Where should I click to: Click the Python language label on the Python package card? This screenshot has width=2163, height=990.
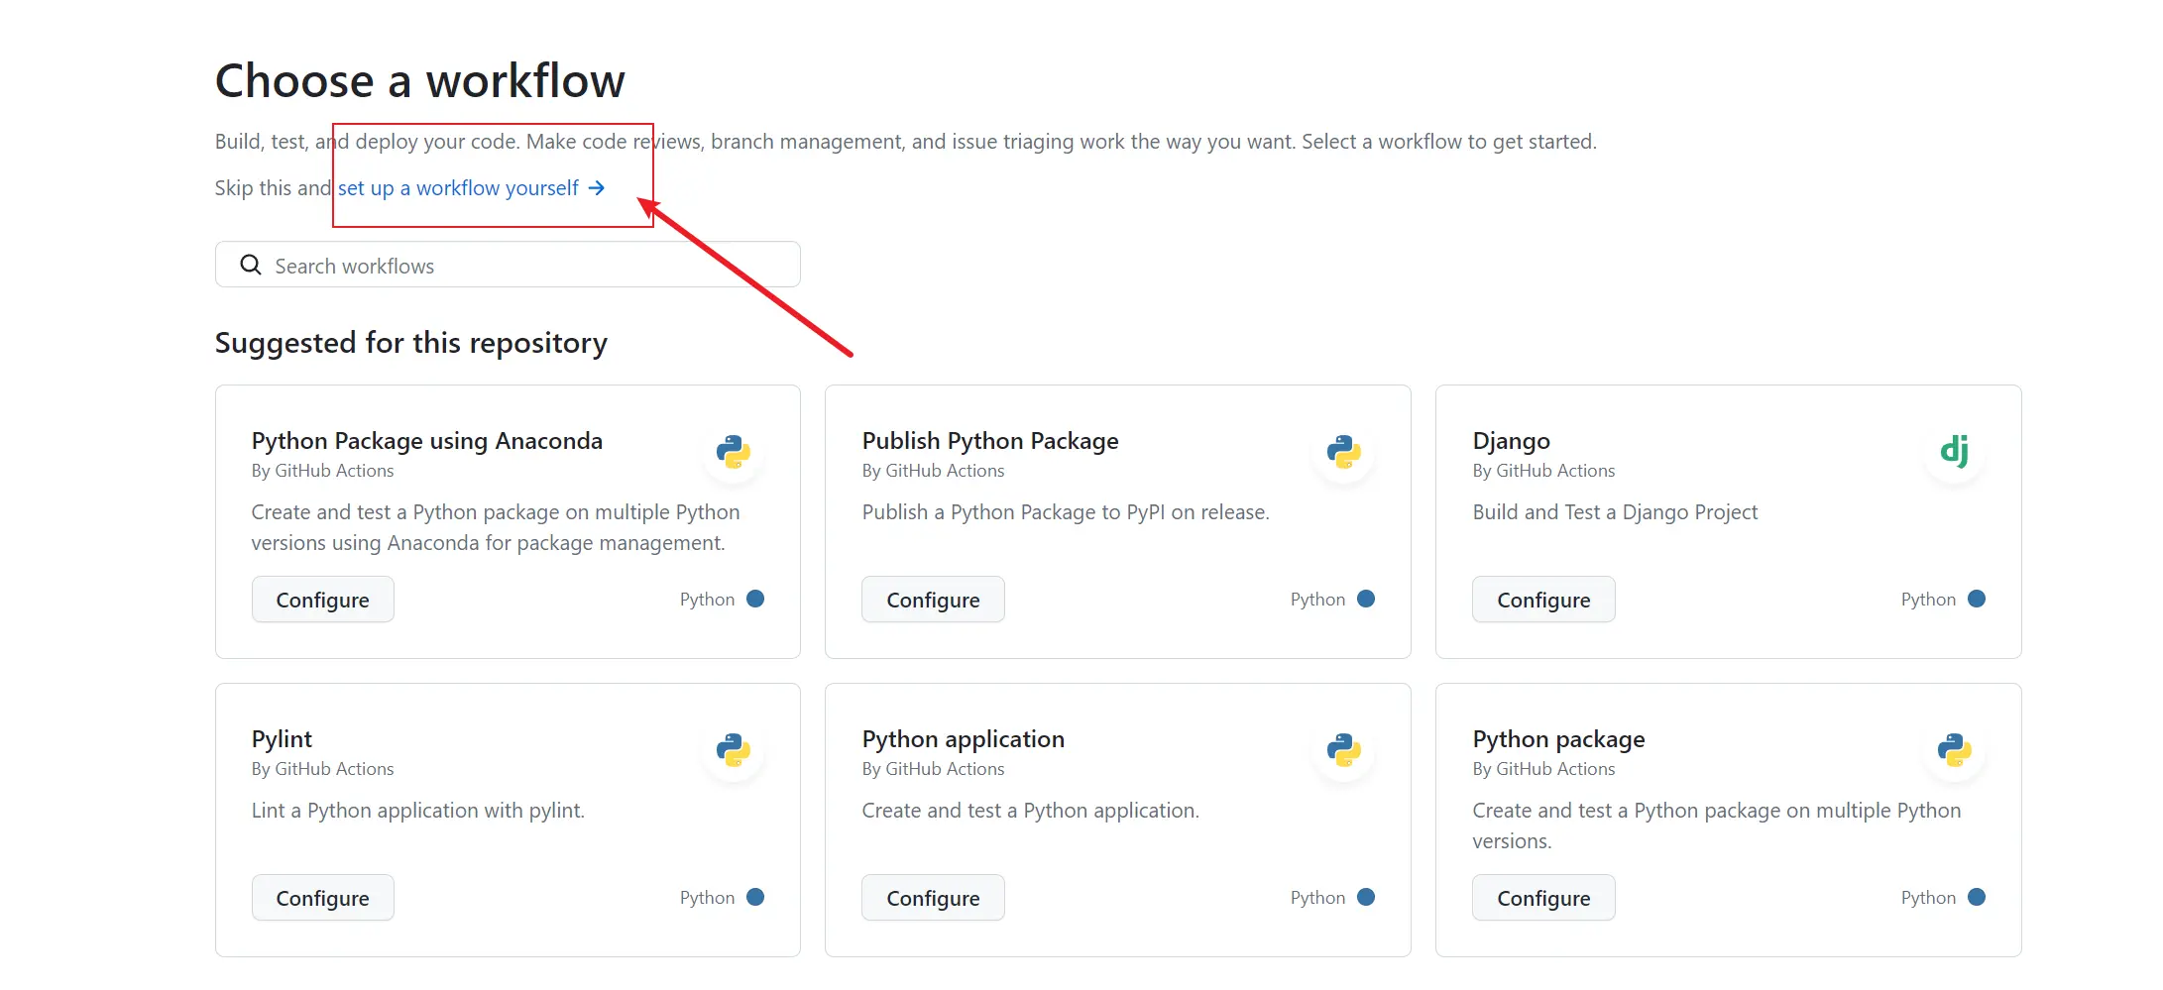click(1928, 898)
